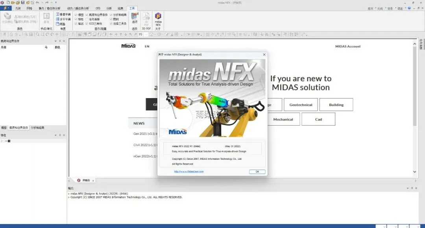Click the right arrow view icon in toolbar
The width and height of the screenshot is (425, 228).
pyautogui.click(x=116, y=34)
